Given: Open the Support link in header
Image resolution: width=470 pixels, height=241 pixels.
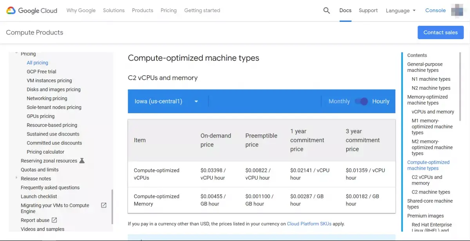Looking at the screenshot, I should click(x=368, y=11).
